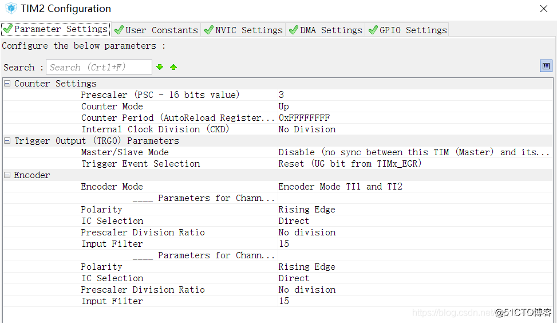Edit the Counter Period 0xFFFFFFFF value
Image resolution: width=557 pixels, height=323 pixels.
(304, 118)
